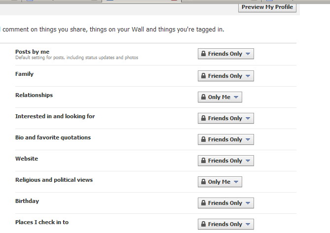
Task: Expand dropdown arrow for Website privacy
Action: tap(248, 161)
